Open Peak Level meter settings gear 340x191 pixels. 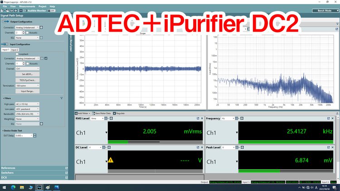[x=242, y=148]
